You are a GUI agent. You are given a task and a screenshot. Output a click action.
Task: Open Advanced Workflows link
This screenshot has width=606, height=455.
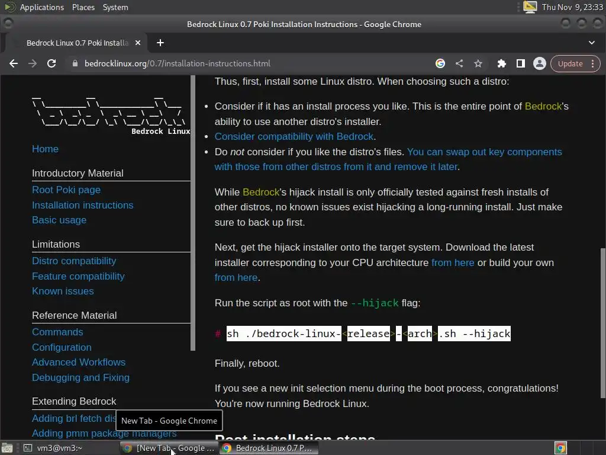(x=79, y=363)
